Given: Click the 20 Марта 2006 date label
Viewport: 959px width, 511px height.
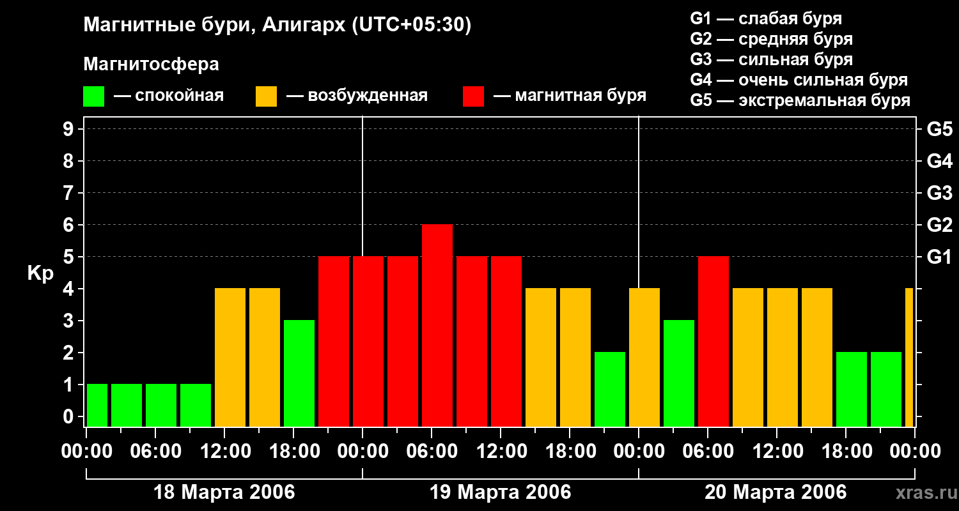Looking at the screenshot, I should [x=776, y=492].
